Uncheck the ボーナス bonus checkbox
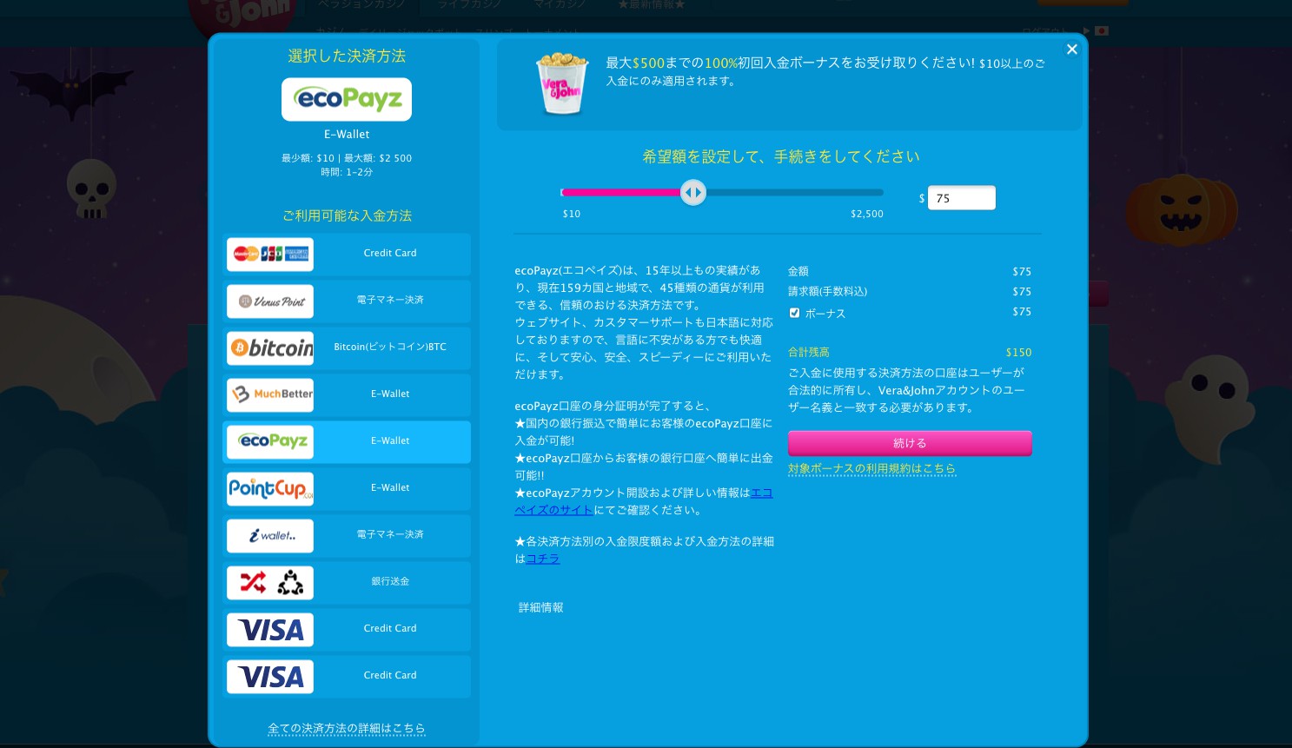Screen dimensions: 1292x748 794,313
